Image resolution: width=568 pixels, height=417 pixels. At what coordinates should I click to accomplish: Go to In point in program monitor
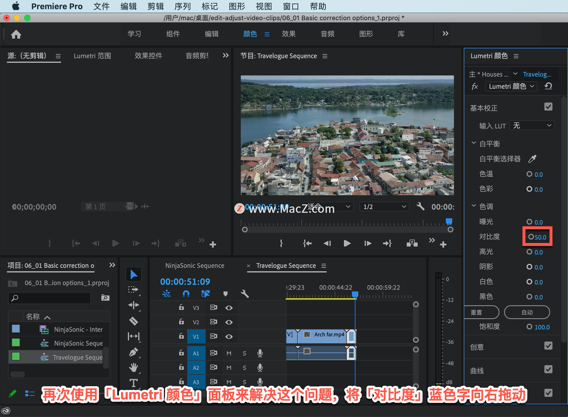(x=307, y=243)
